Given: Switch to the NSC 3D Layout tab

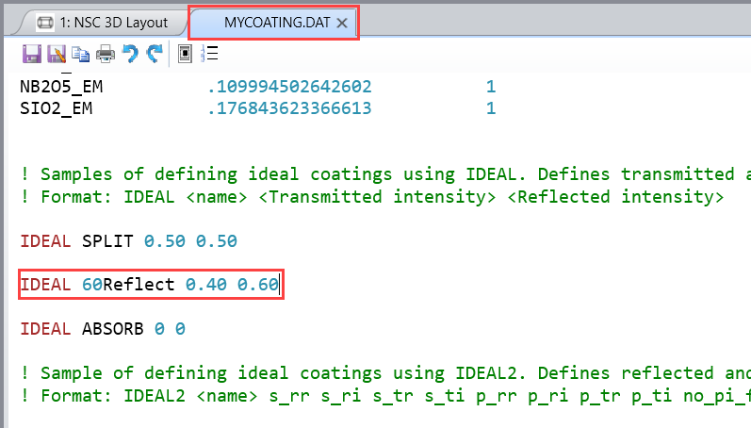Looking at the screenshot, I should point(113,22).
